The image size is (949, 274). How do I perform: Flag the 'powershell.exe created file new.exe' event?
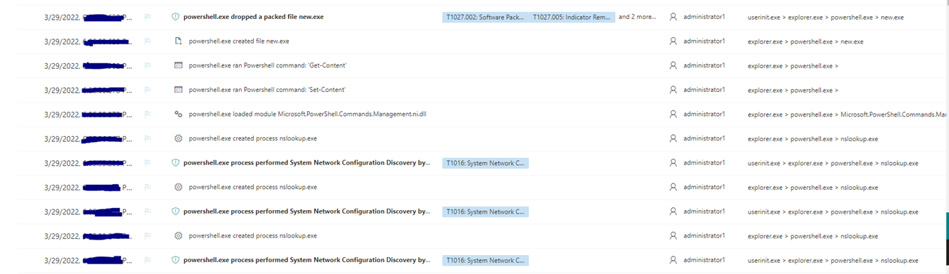coord(148,41)
